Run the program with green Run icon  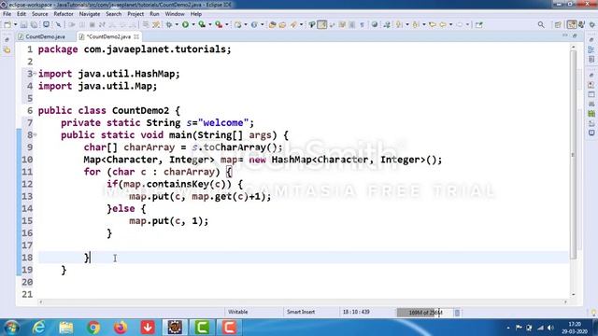click(x=185, y=25)
